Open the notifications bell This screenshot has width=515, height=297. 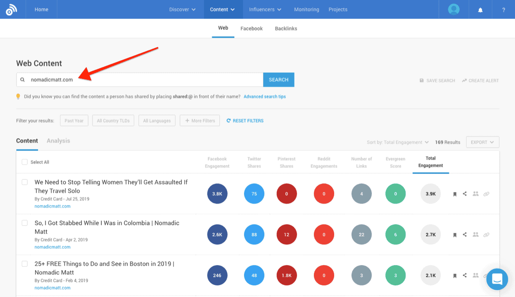(480, 10)
